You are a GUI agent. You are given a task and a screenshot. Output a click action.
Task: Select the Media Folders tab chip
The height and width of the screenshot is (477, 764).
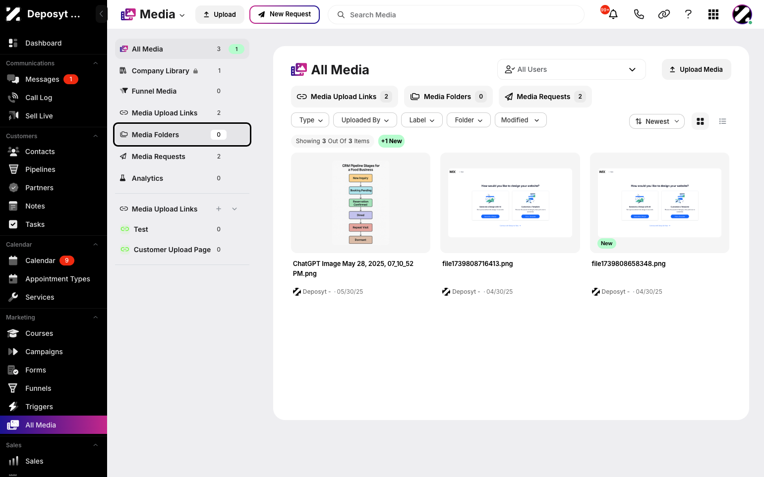click(x=448, y=97)
